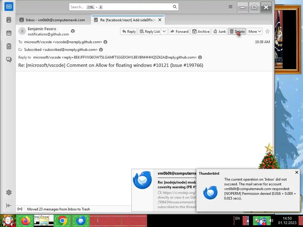Open the Calendar space
This screenshot has width=303, height=227.
point(9,33)
